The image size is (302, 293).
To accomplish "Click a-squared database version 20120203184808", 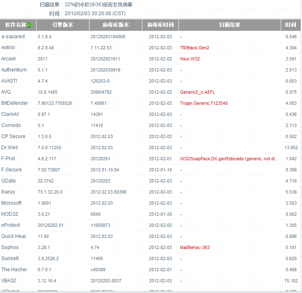I will [108, 37].
